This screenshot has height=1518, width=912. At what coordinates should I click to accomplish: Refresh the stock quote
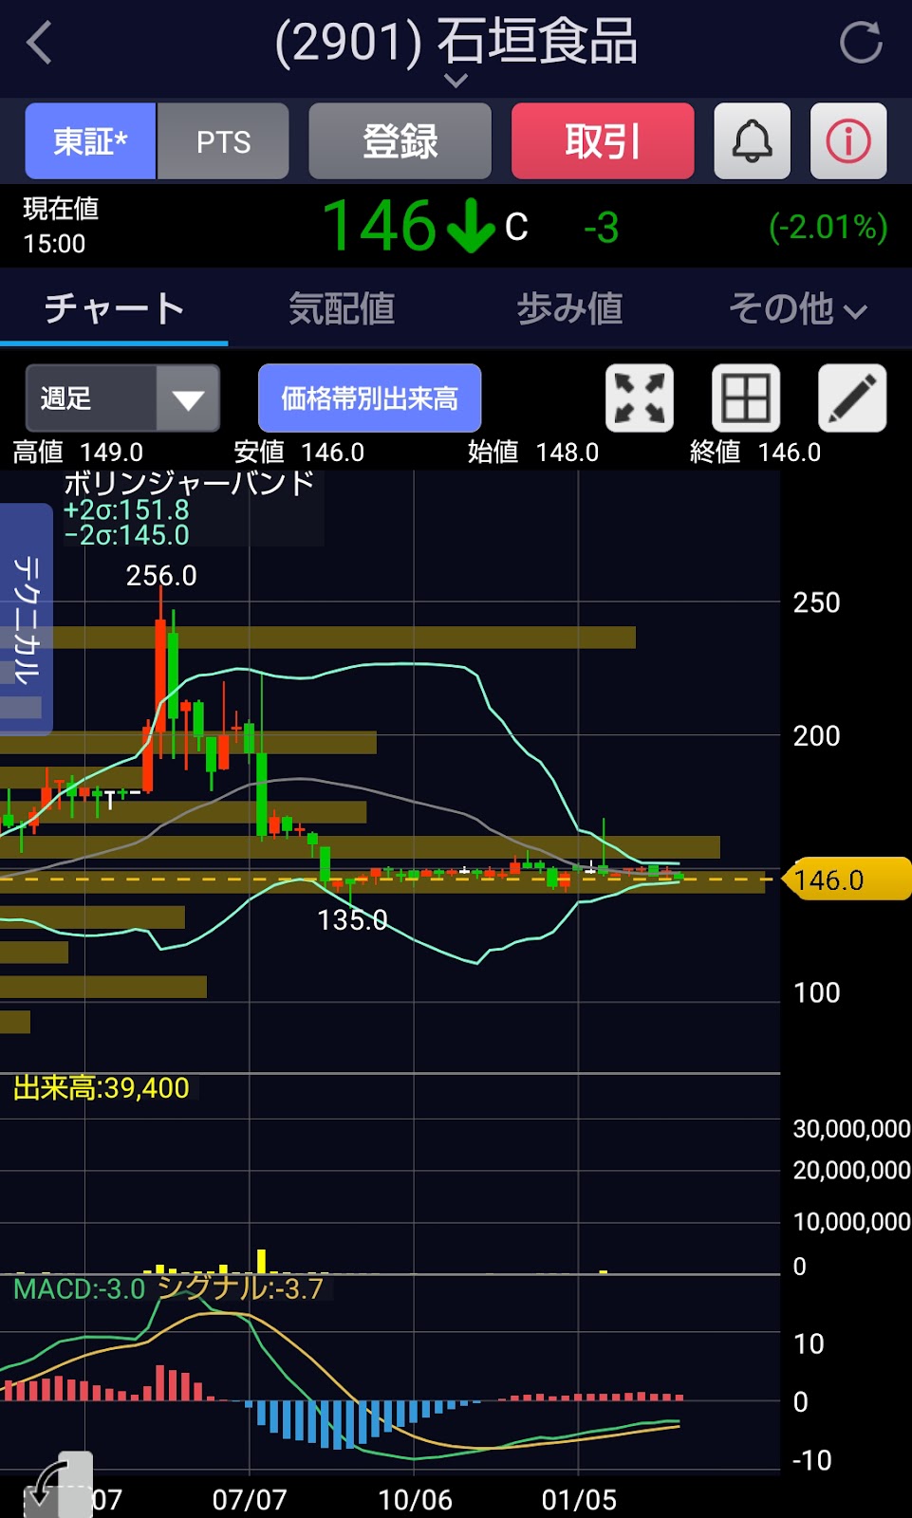[861, 43]
